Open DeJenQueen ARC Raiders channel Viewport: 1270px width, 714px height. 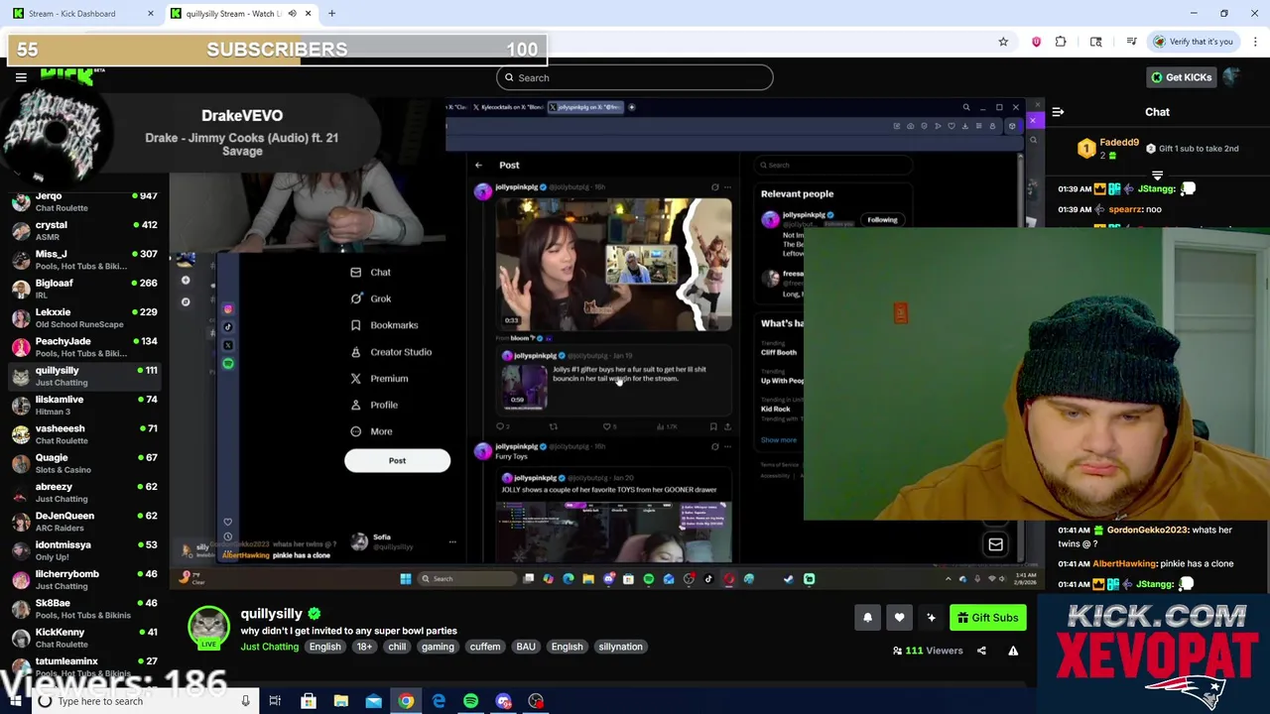[x=84, y=522]
